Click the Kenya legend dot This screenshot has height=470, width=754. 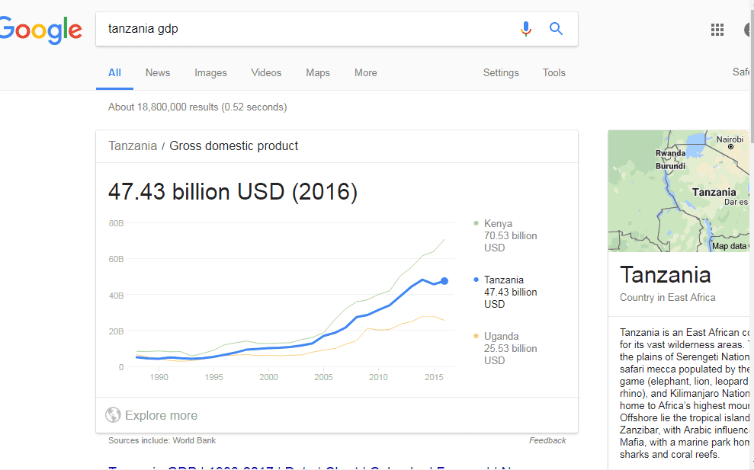[x=476, y=223]
